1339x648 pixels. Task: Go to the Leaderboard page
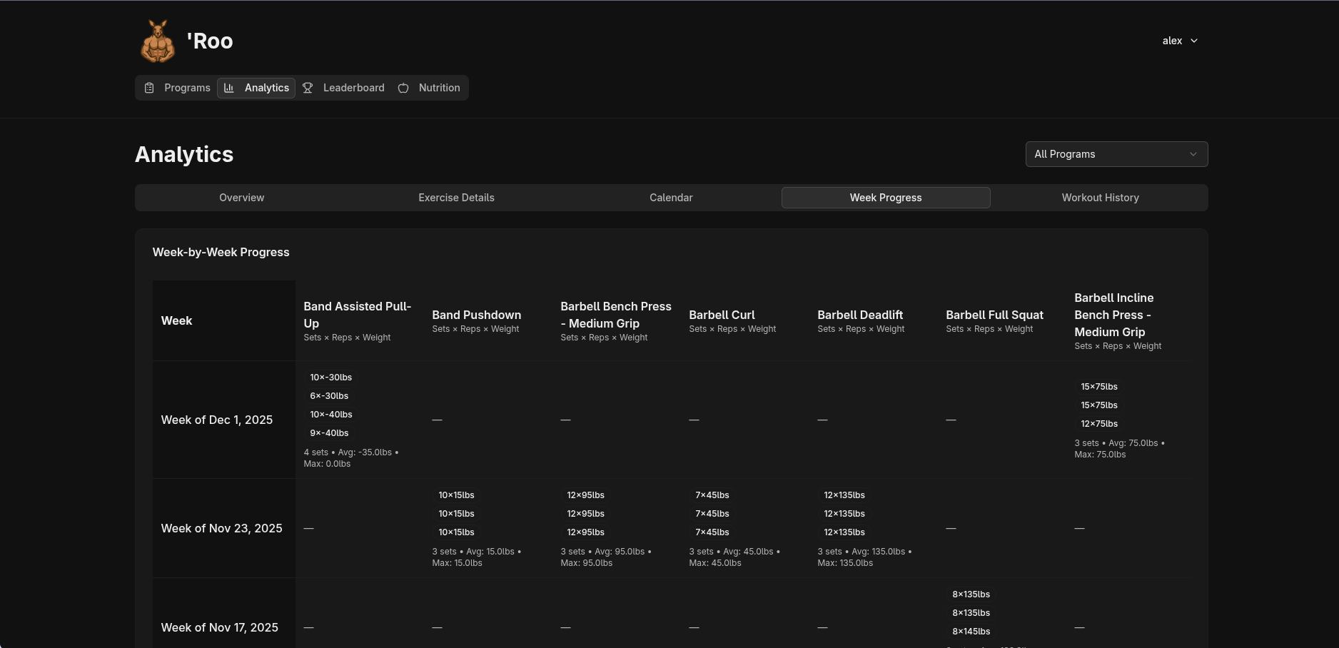pos(353,88)
